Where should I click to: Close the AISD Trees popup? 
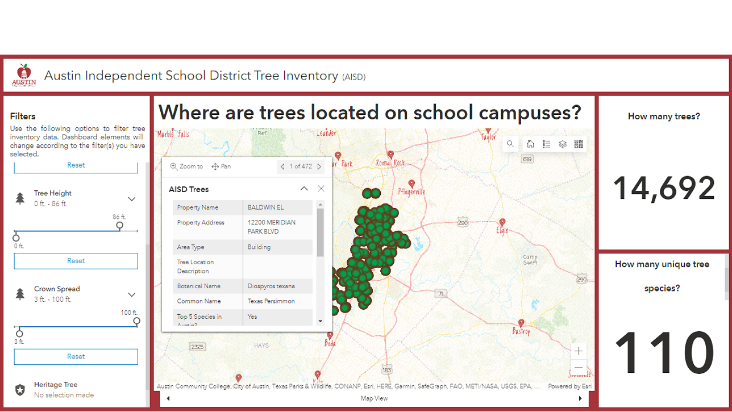321,189
